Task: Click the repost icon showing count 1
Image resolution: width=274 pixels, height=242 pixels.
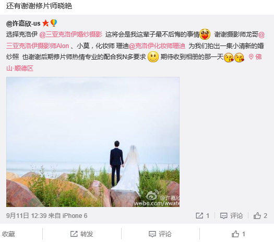Action: pos(199,215)
